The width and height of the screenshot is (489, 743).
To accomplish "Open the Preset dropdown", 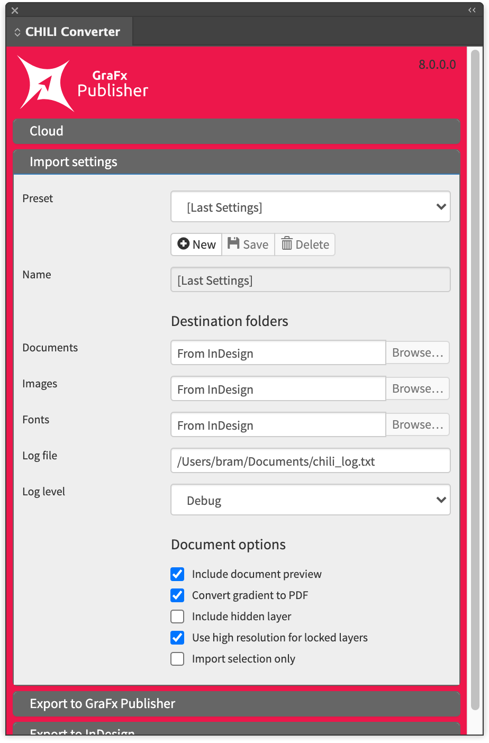I will click(x=311, y=207).
